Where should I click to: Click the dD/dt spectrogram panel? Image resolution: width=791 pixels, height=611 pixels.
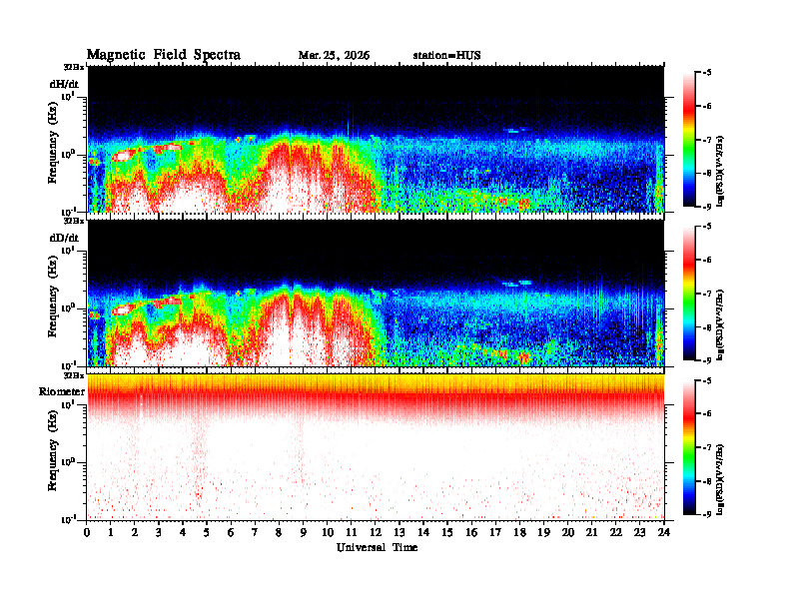pos(376,293)
